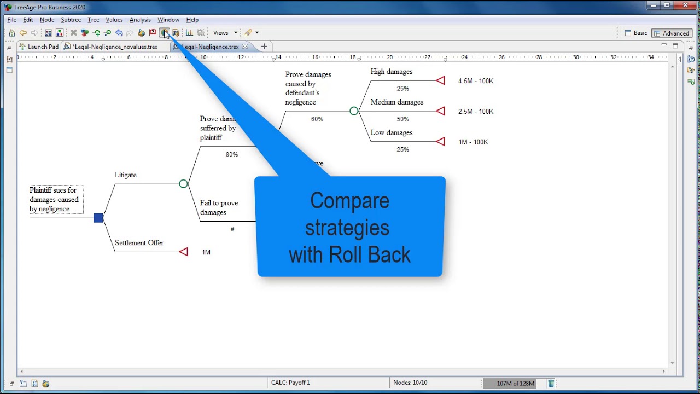
Task: Open the File menu
Action: [11, 20]
